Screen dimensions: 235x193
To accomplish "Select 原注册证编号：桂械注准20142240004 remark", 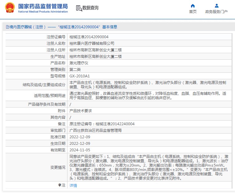I will coord(102,124).
